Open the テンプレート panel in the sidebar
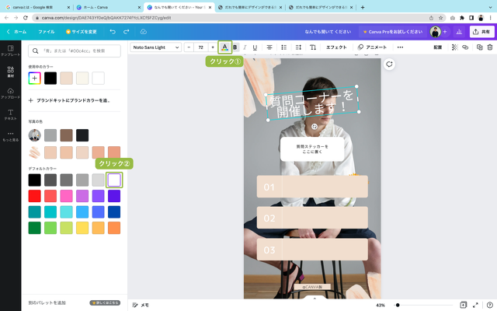This screenshot has height=311, width=497. [11, 50]
